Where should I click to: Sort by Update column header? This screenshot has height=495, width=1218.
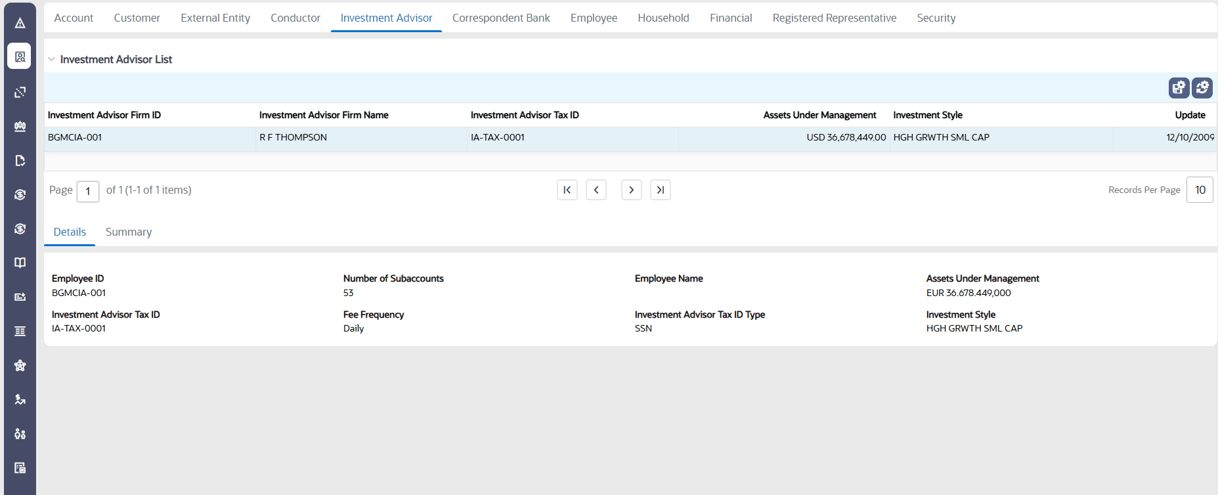1190,115
